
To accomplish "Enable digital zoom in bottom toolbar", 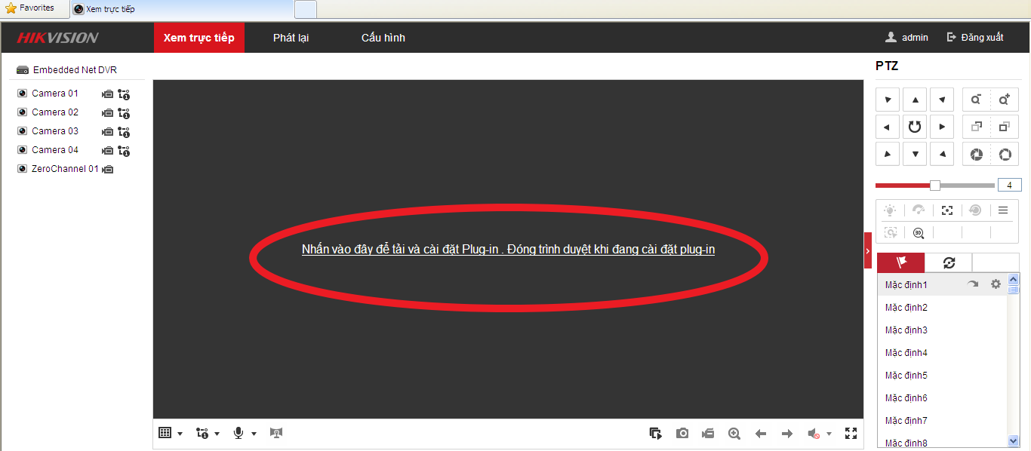I will pyautogui.click(x=734, y=433).
